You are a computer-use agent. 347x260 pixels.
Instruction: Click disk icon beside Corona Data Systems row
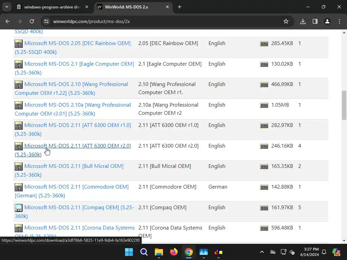[x=19, y=228]
